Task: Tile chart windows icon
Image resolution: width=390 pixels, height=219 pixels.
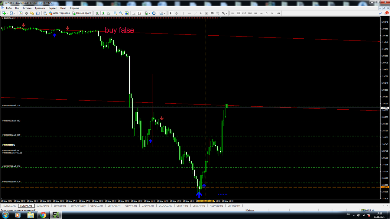Action: 127,13
